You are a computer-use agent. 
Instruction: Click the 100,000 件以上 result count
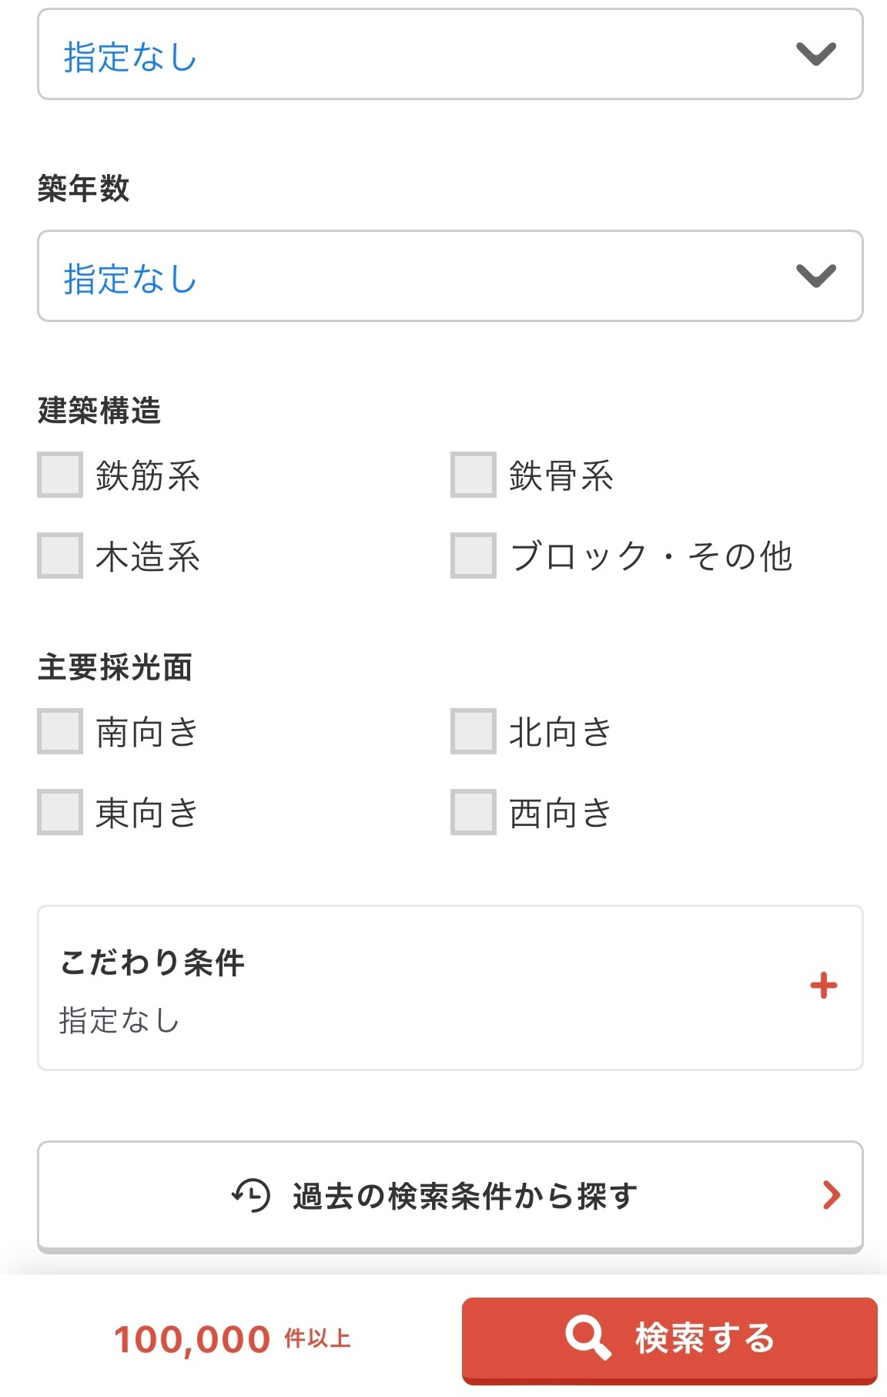232,1339
